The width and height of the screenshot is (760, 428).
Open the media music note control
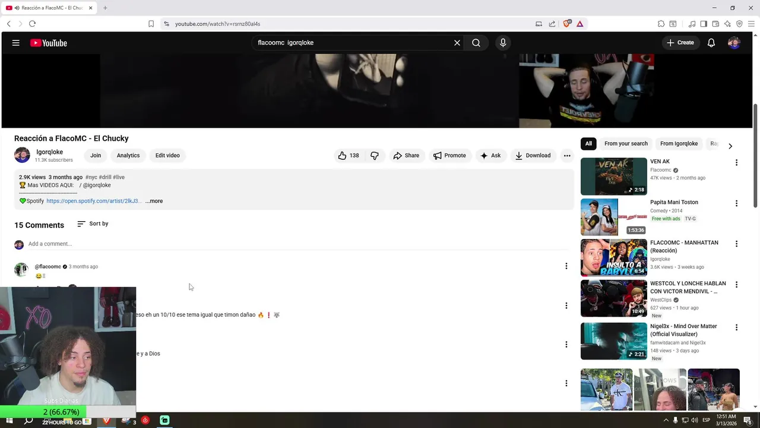692,24
